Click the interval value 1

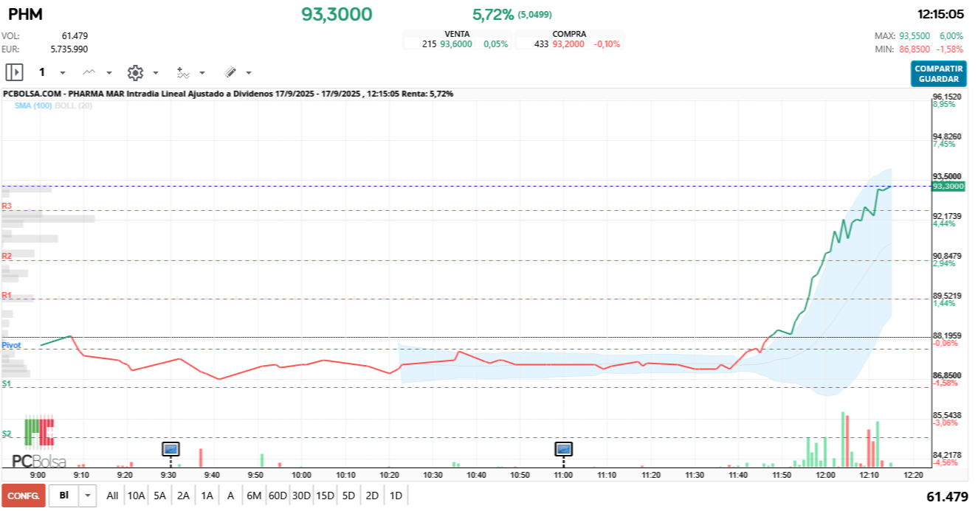pos(42,72)
